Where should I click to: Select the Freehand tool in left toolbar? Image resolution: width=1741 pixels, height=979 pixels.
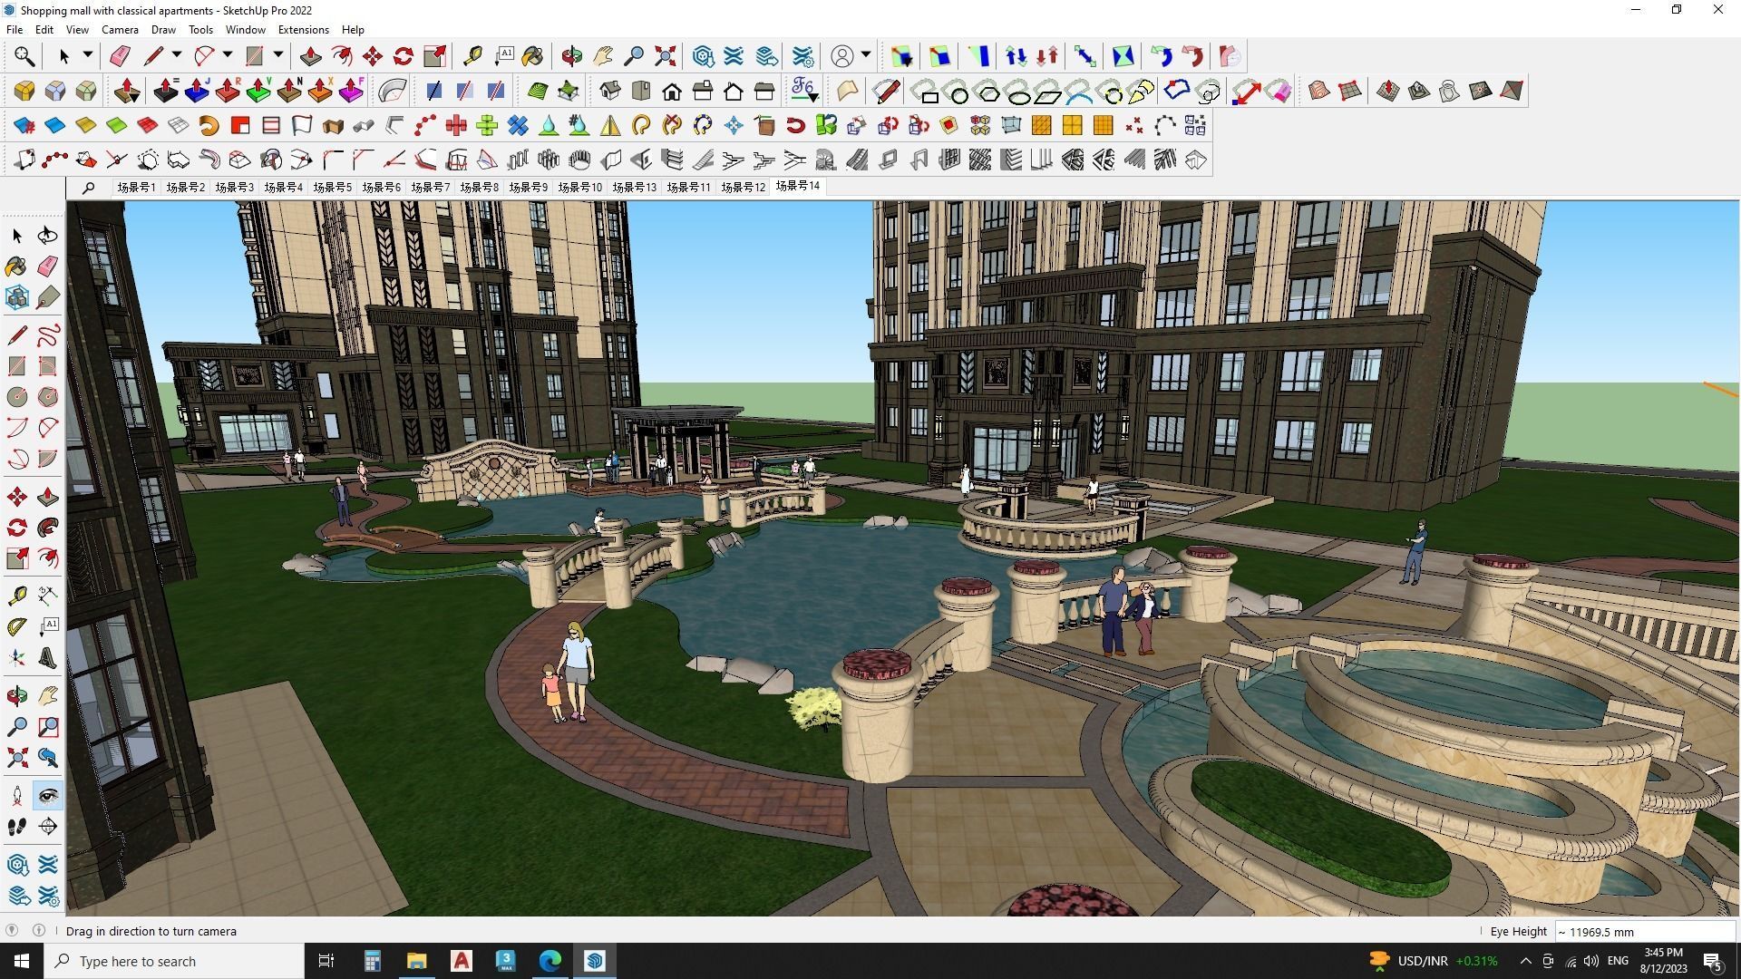(48, 335)
